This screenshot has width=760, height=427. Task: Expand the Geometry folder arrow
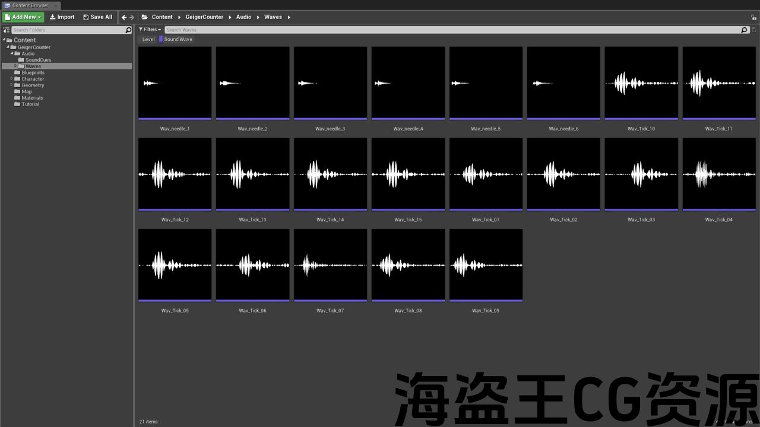pyautogui.click(x=11, y=85)
